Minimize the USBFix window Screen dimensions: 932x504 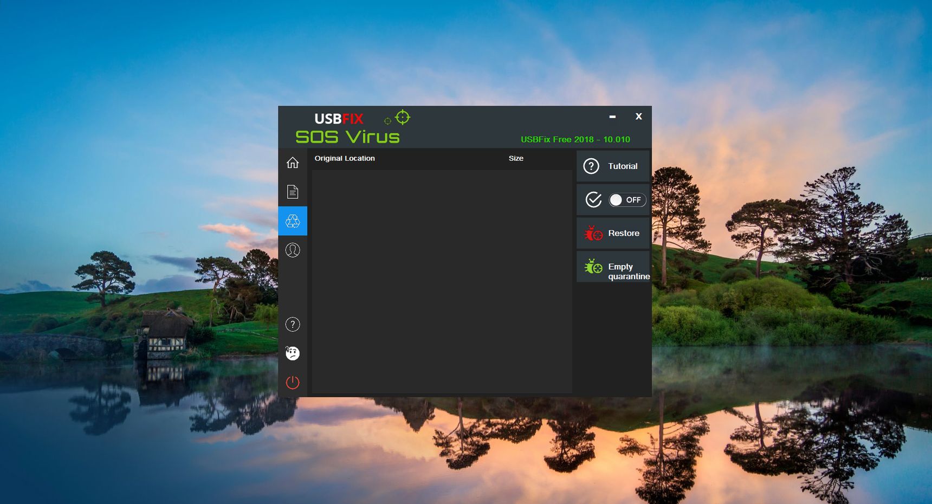click(612, 117)
